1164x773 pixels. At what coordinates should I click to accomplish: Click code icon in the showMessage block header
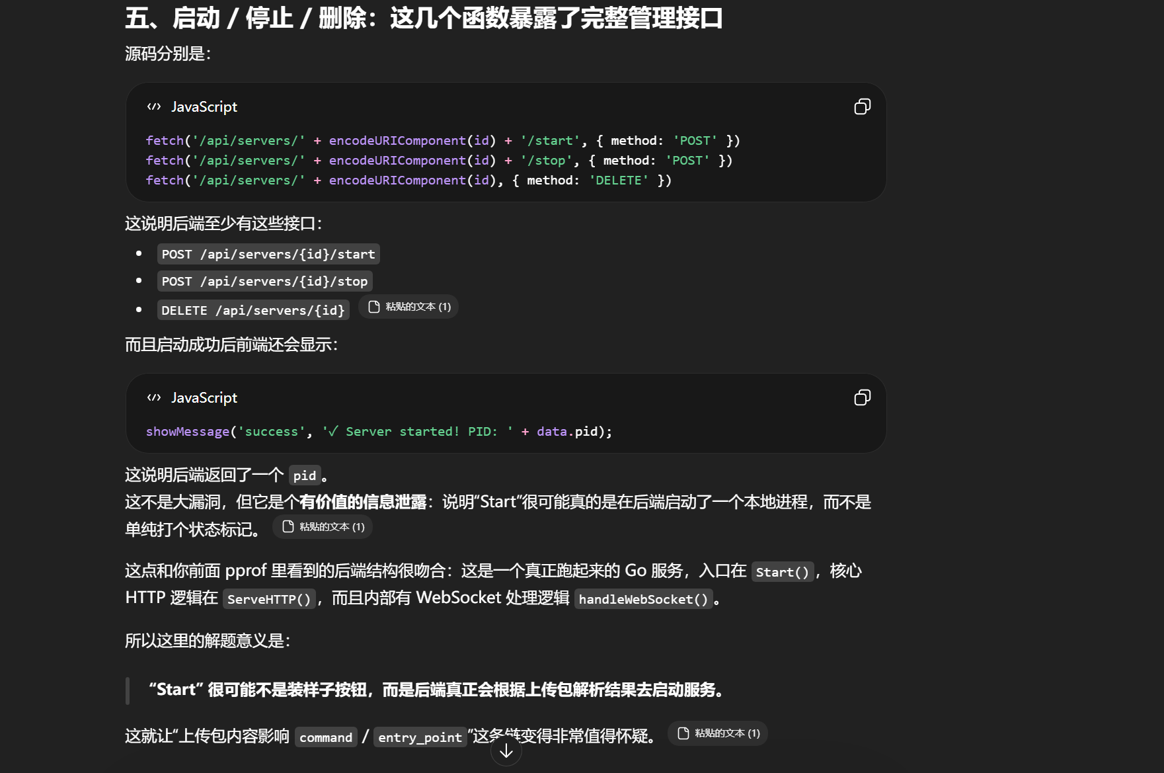point(154,398)
